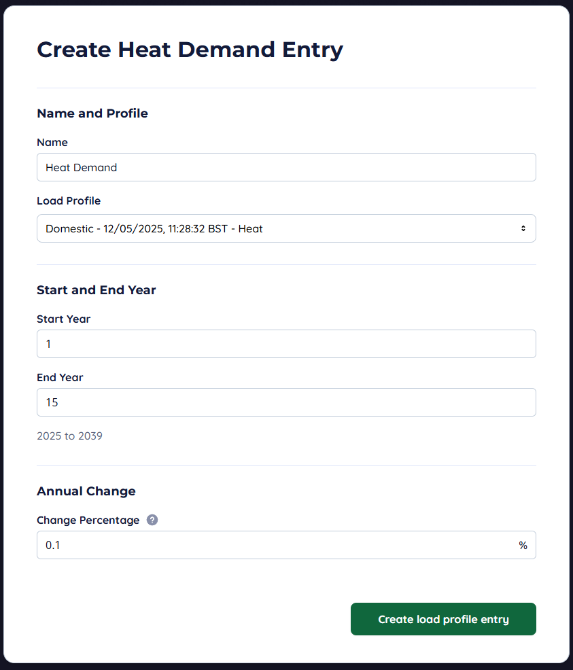This screenshot has height=670, width=573.
Task: Click the "Start Year" field label
Action: (x=63, y=319)
